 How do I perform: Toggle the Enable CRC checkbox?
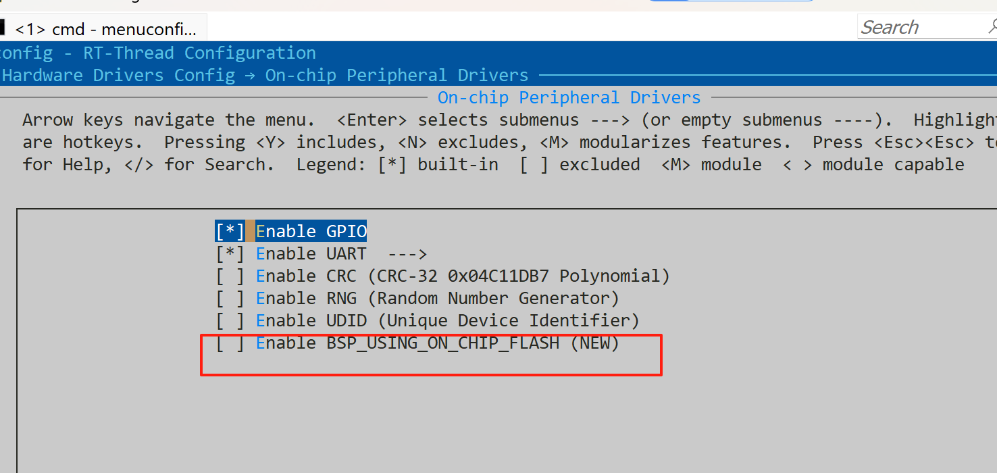(230, 276)
